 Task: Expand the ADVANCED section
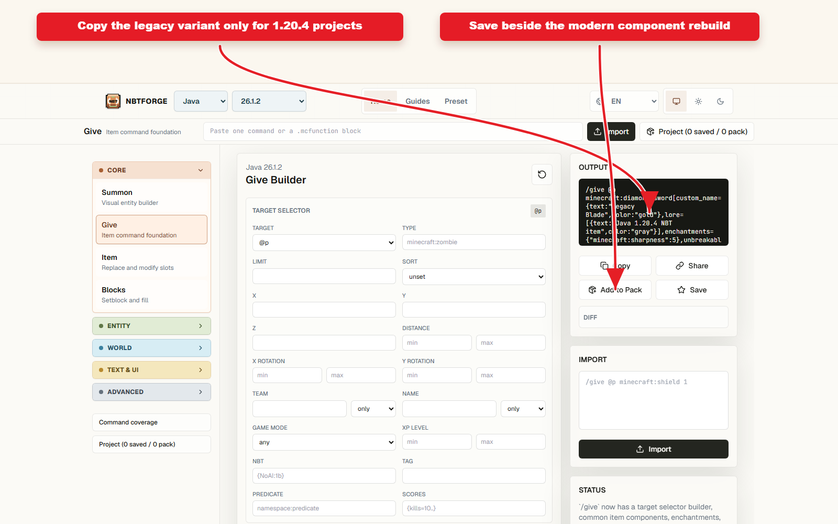[151, 392]
